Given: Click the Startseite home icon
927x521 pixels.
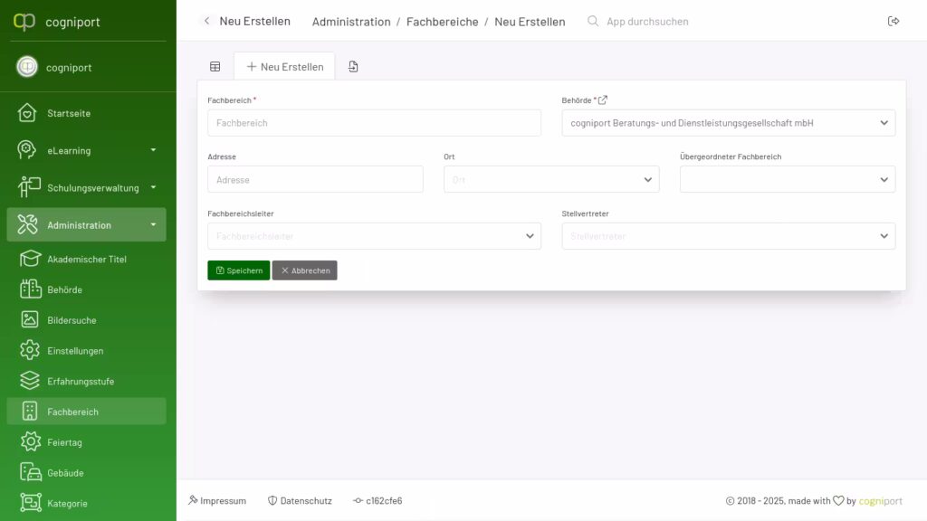Looking at the screenshot, I should [29, 113].
